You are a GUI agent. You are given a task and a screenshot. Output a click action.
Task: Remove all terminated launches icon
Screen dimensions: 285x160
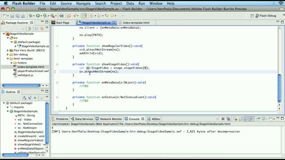(x=228, y=119)
